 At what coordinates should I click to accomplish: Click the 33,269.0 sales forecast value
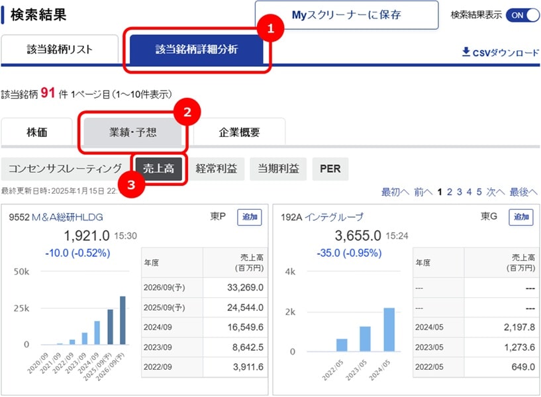pyautogui.click(x=245, y=287)
